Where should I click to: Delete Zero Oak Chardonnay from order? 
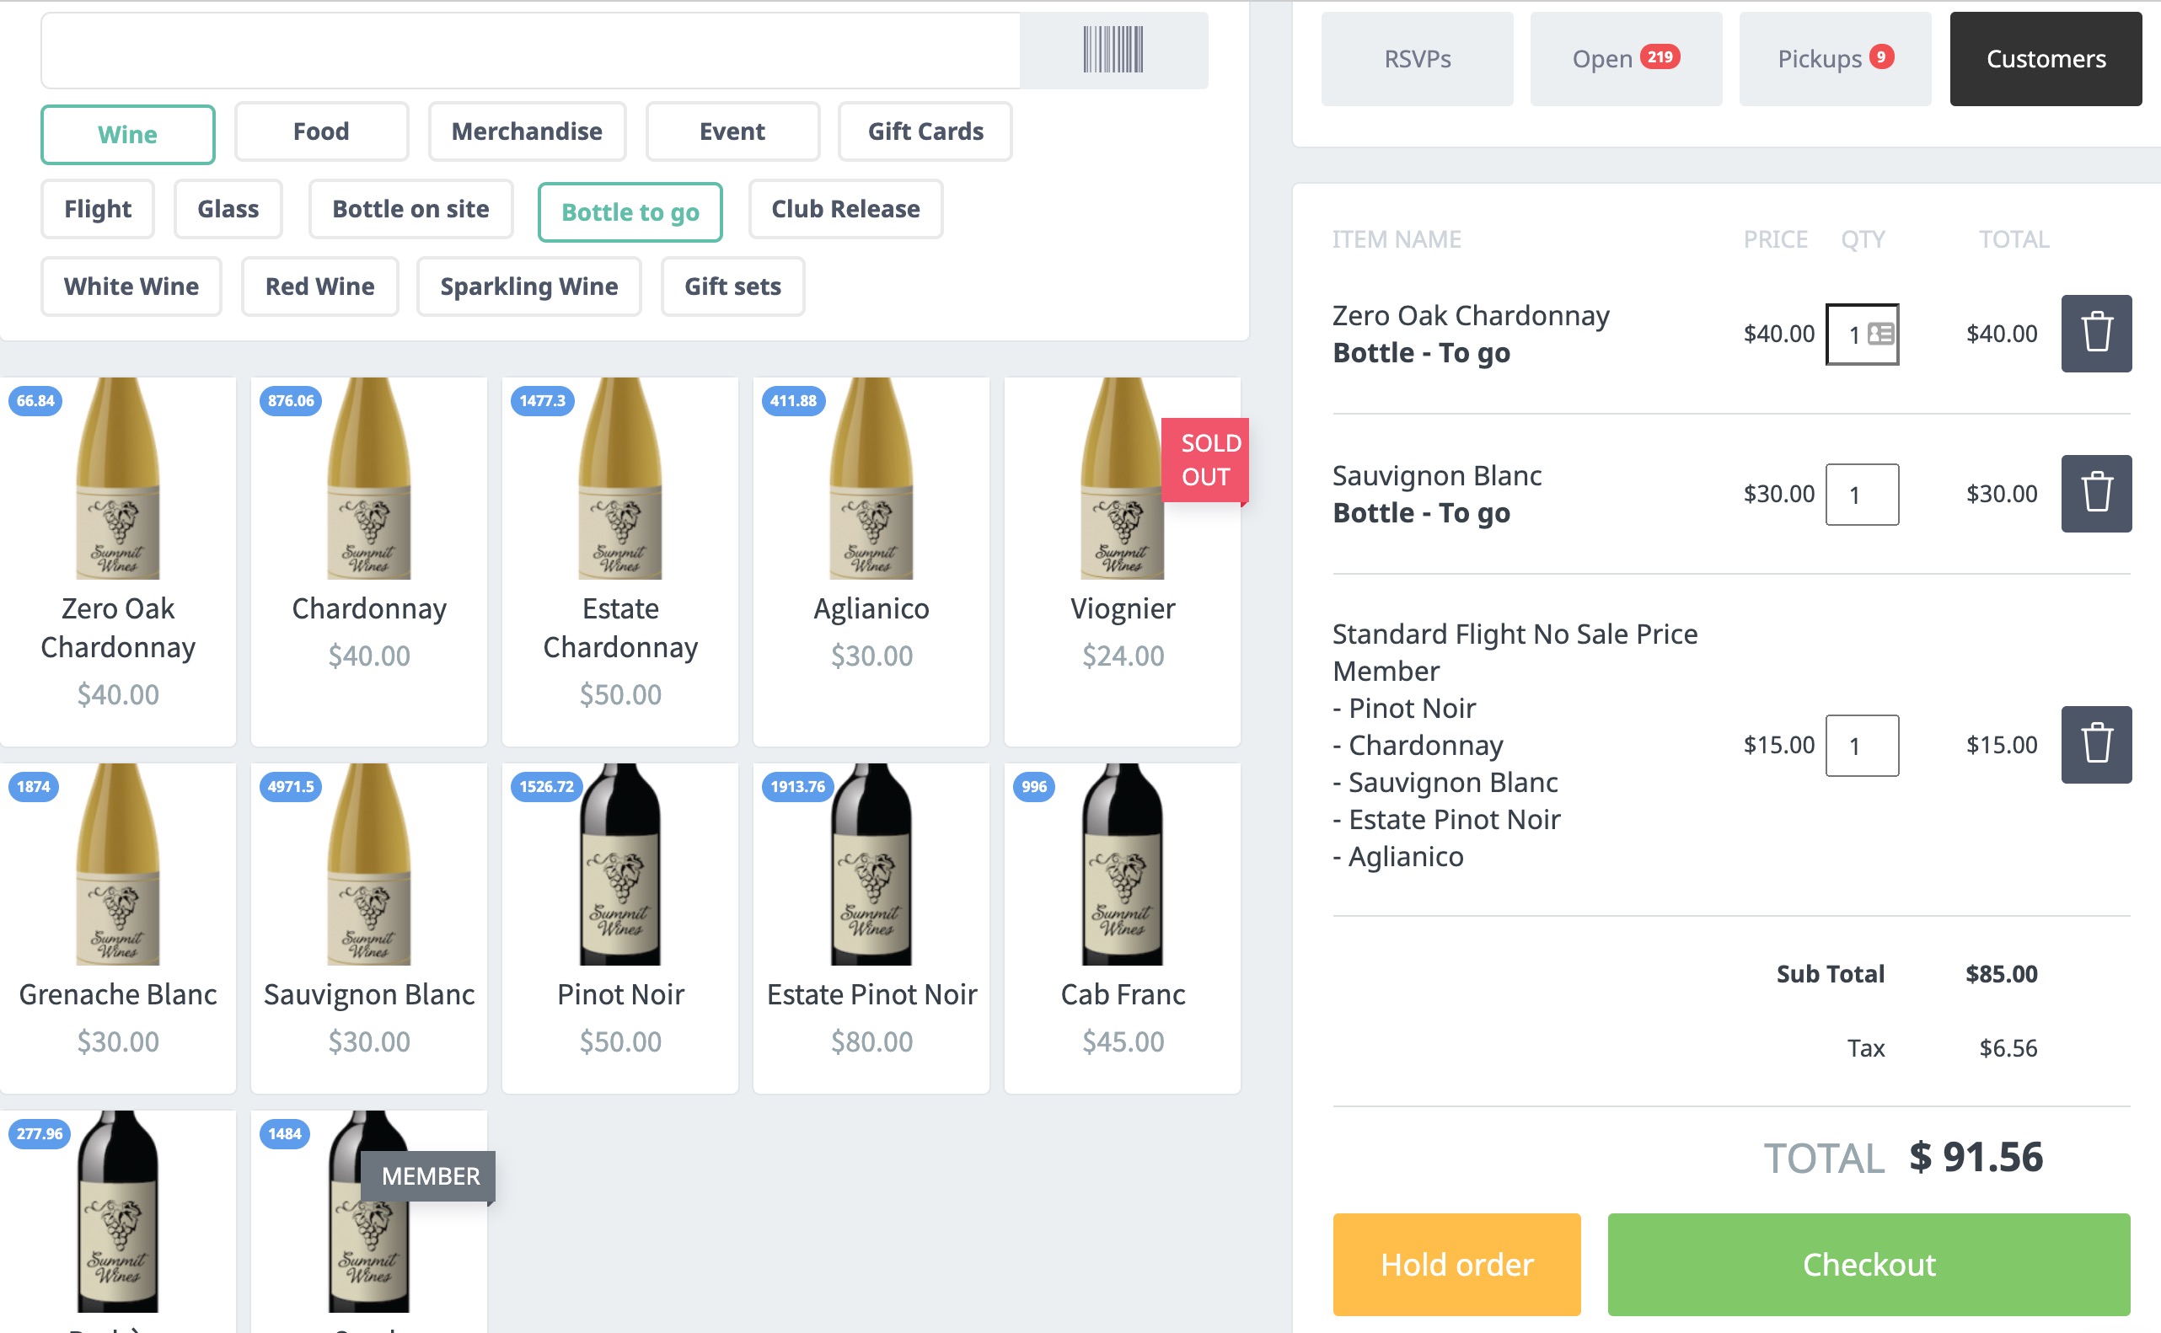(2095, 334)
